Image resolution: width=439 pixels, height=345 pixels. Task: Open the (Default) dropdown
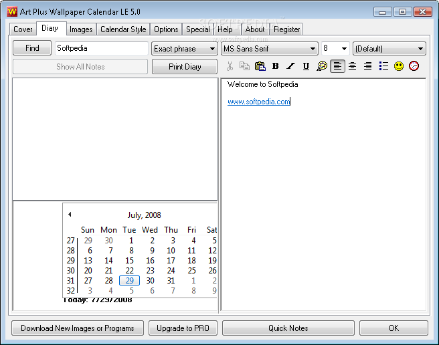point(389,49)
